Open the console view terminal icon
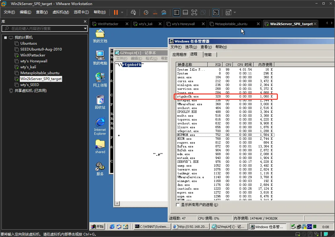Screen dimensions: 335x237 [216, 12]
